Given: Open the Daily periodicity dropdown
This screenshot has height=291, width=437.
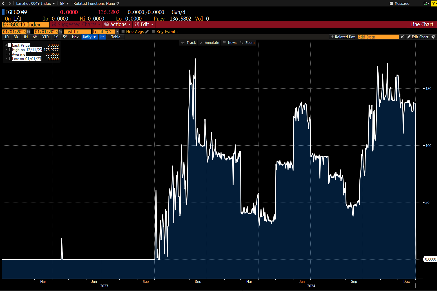Looking at the screenshot, I should point(90,37).
